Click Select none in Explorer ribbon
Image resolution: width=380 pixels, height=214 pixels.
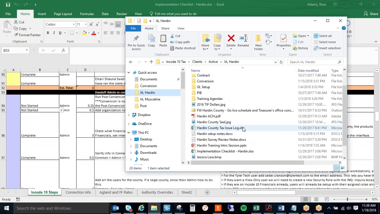pyautogui.click(x=325, y=42)
